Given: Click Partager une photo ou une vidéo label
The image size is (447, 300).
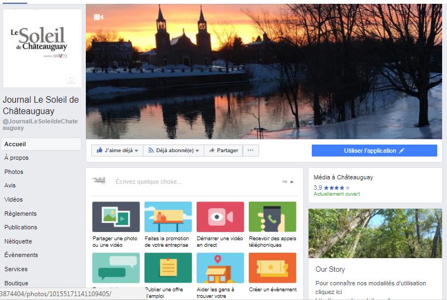Looking at the screenshot, I should click(x=115, y=241).
